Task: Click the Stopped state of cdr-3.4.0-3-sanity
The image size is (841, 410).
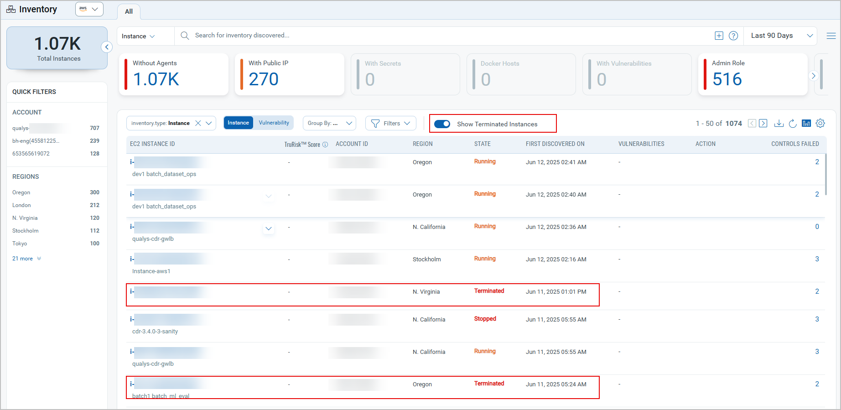Action: click(x=485, y=319)
